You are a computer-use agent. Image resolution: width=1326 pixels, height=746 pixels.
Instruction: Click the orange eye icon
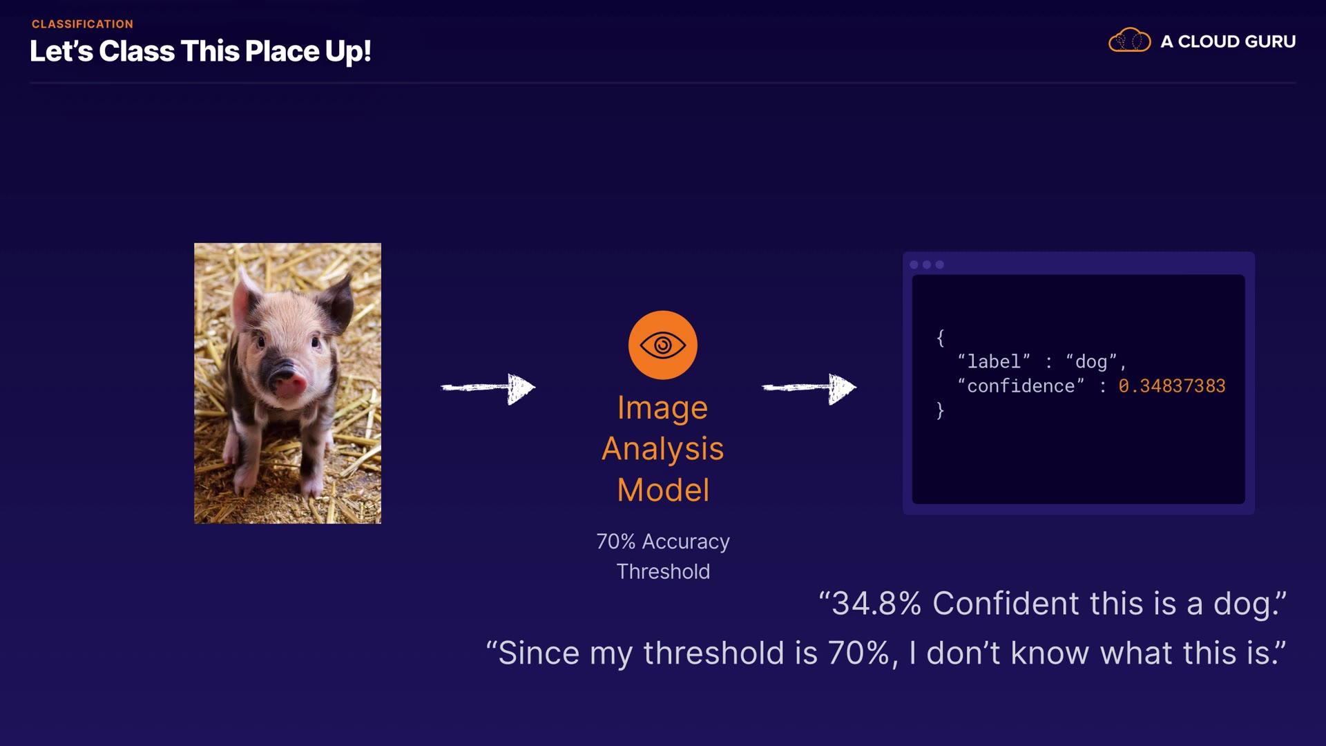click(x=662, y=345)
